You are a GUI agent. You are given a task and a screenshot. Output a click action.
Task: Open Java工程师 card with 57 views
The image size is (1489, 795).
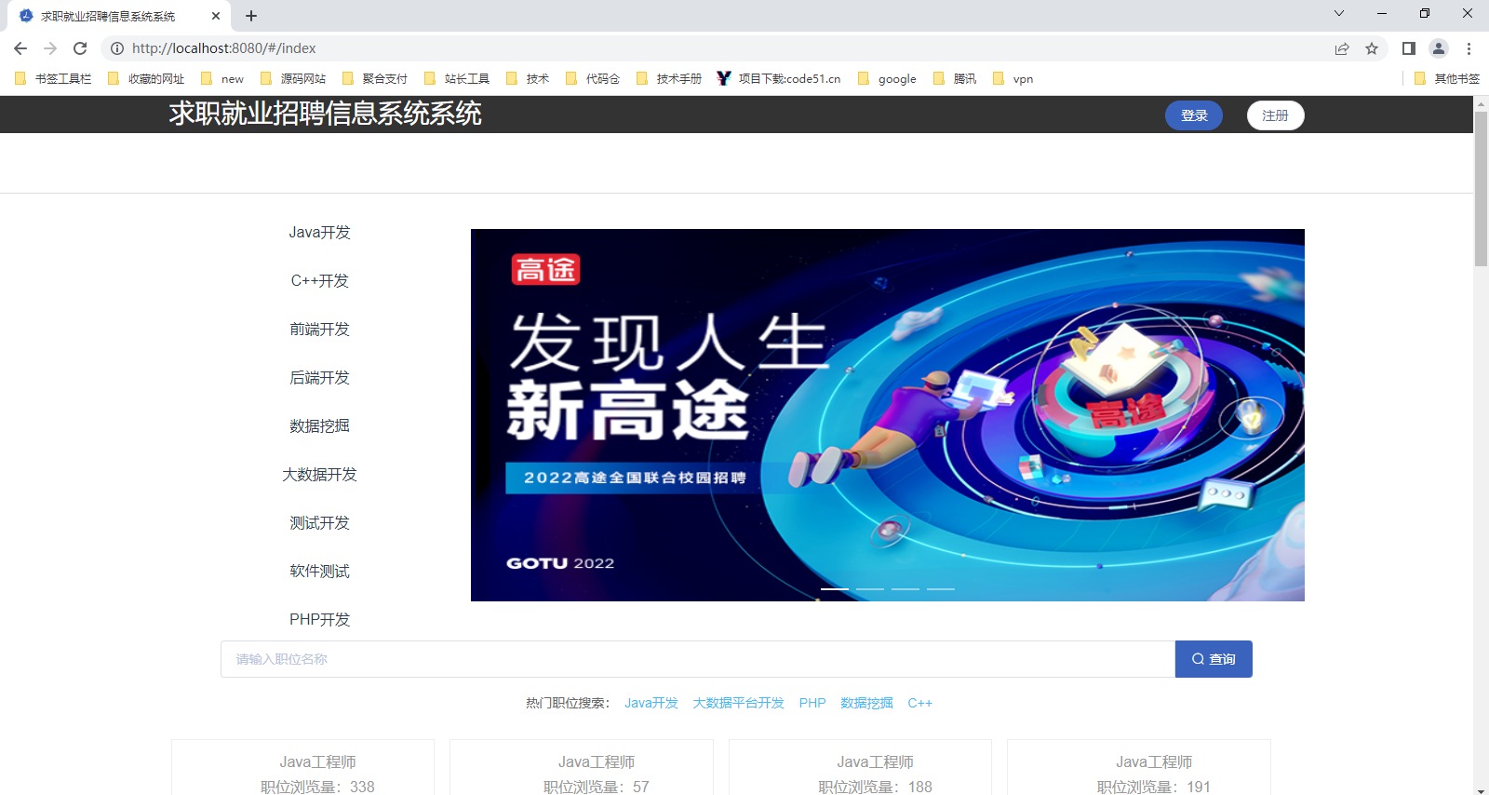pyautogui.click(x=582, y=768)
